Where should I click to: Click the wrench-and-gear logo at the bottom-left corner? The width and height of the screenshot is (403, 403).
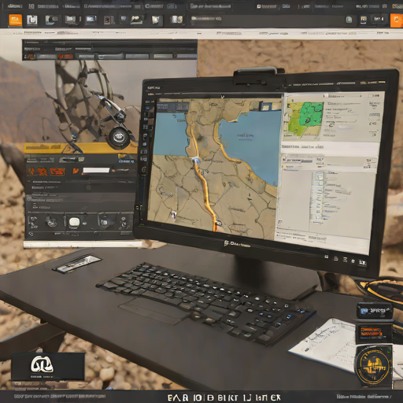coord(43,364)
